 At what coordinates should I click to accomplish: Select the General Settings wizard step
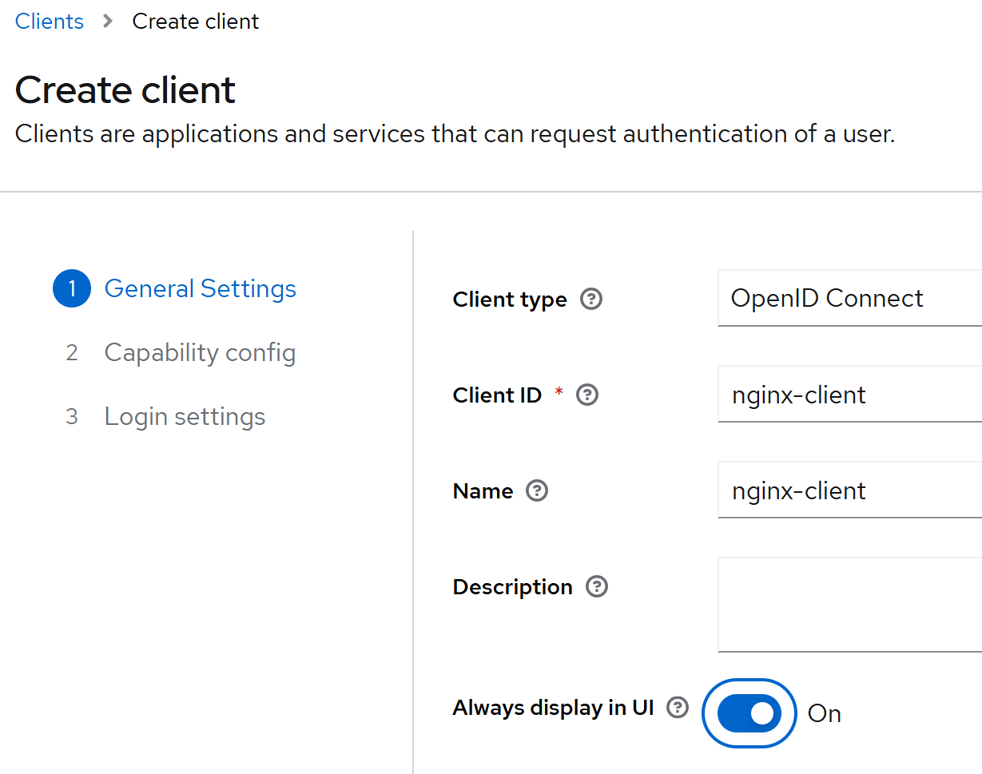pos(201,288)
